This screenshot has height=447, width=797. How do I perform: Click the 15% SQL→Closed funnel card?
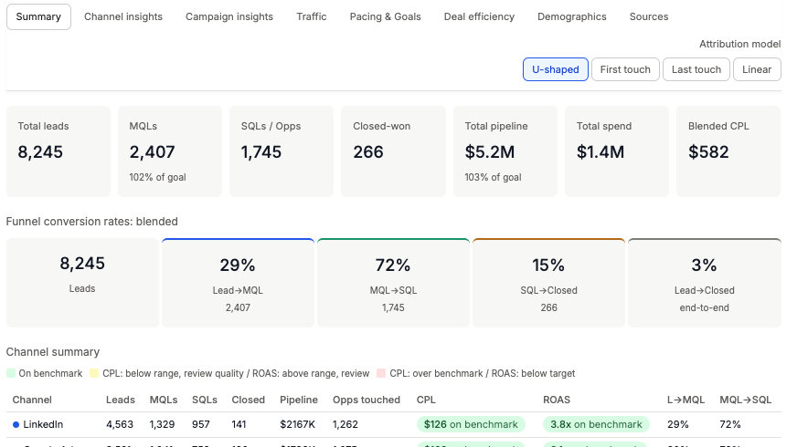point(549,283)
